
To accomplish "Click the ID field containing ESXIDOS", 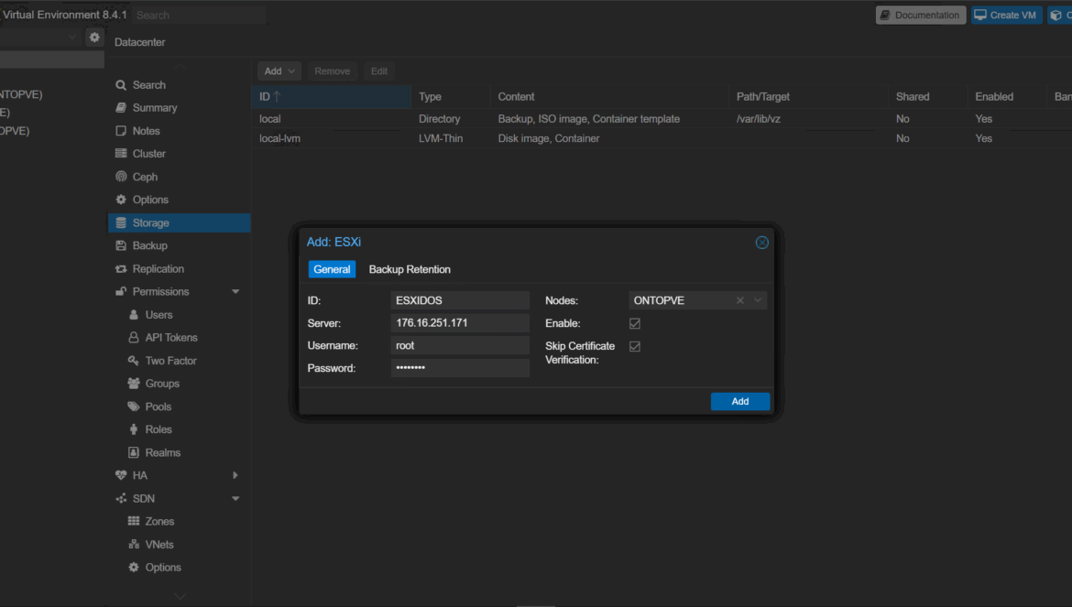I will click(x=460, y=300).
